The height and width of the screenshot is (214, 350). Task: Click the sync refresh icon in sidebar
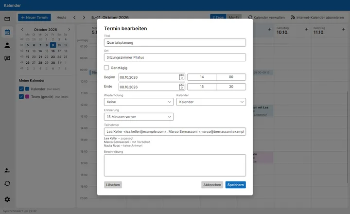click(7, 183)
